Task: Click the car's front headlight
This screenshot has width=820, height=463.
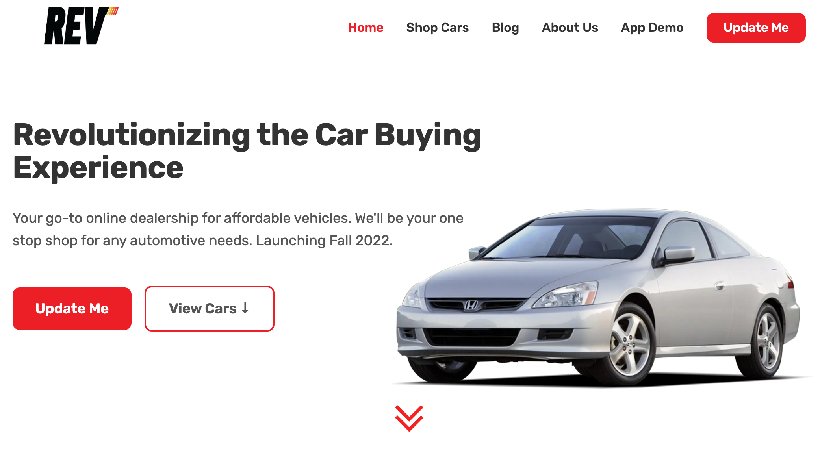Action: click(x=567, y=295)
